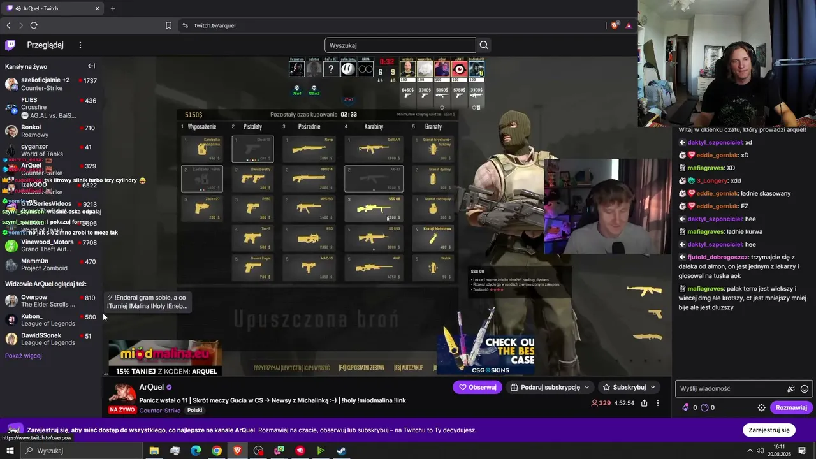
Task: Click the browser address bar URL
Action: tap(215, 25)
